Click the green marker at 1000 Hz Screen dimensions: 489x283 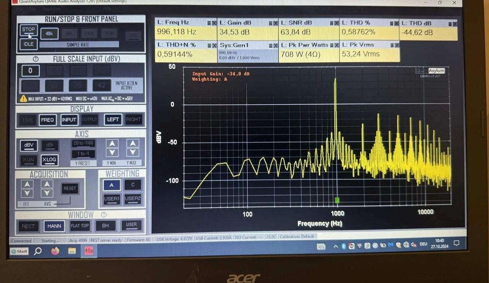[x=337, y=200]
